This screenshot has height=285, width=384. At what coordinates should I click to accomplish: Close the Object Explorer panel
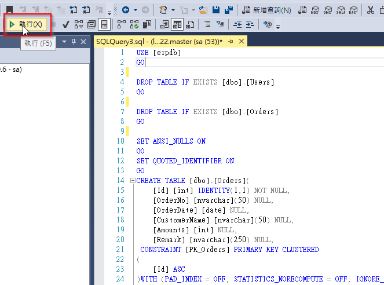(83, 42)
